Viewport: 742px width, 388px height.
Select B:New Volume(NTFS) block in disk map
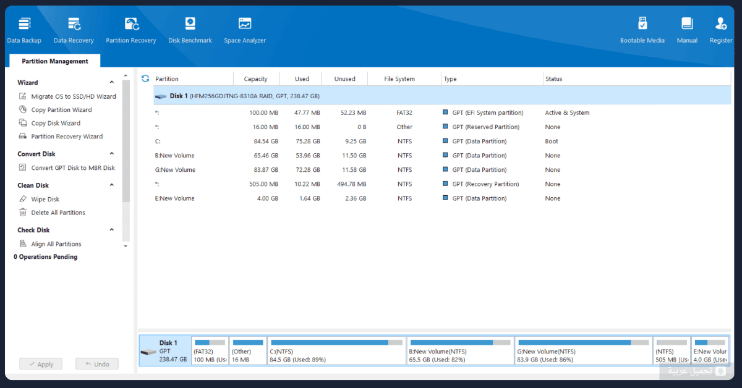[460, 351]
